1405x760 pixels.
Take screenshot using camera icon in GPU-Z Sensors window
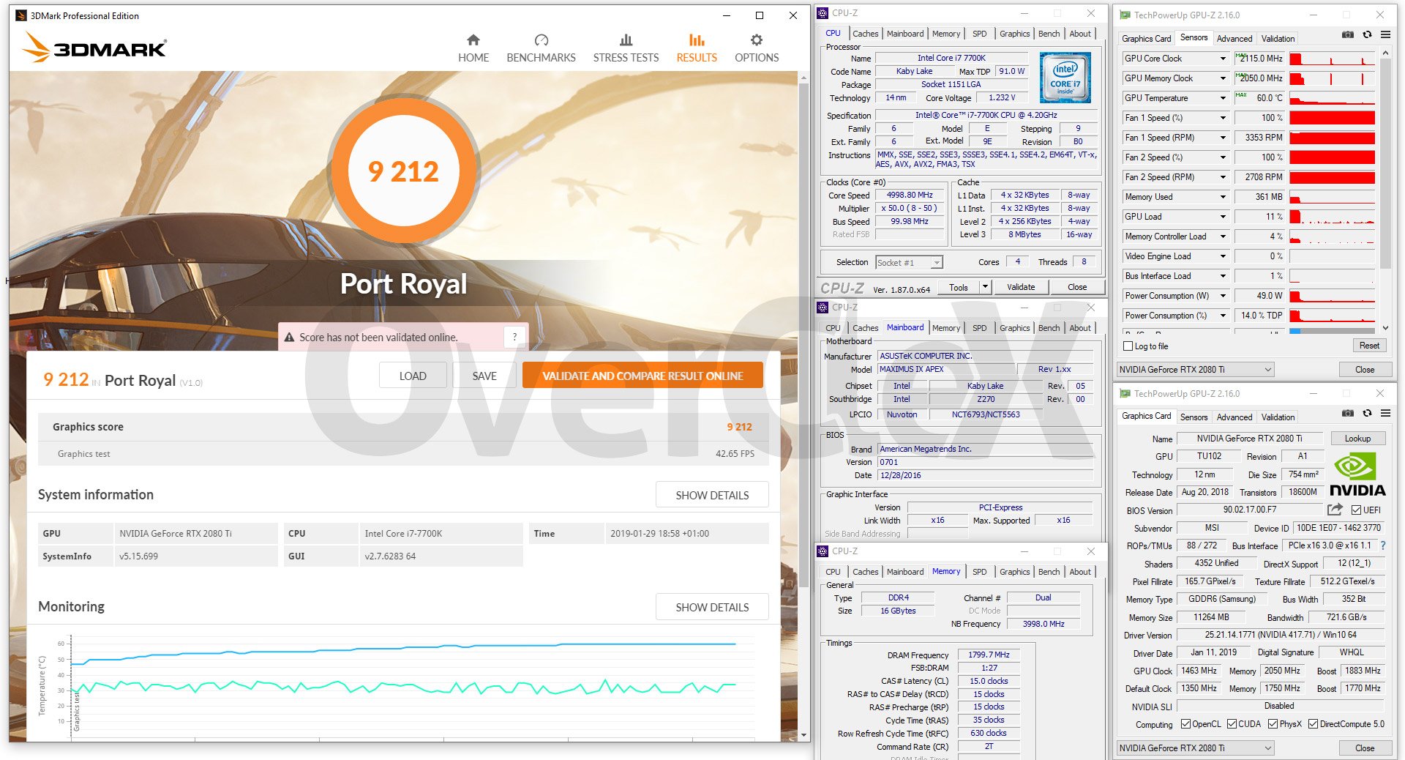point(1347,34)
